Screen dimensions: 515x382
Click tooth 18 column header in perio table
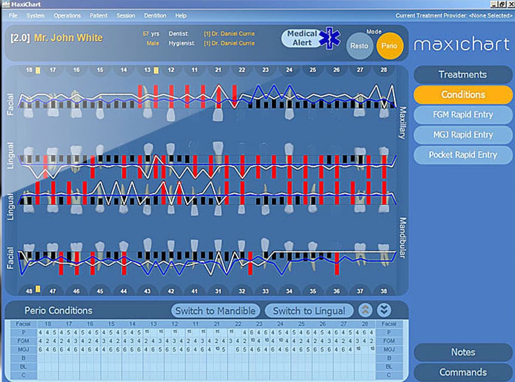pos(48,324)
